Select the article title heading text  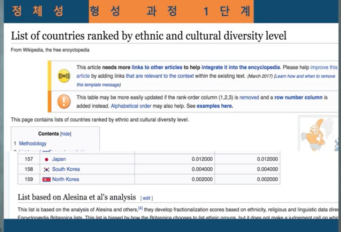point(149,36)
